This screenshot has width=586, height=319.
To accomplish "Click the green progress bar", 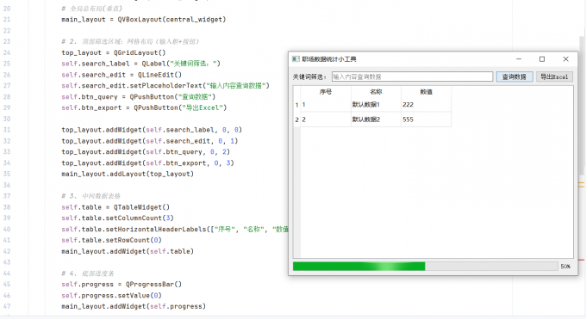I will click(426, 266).
